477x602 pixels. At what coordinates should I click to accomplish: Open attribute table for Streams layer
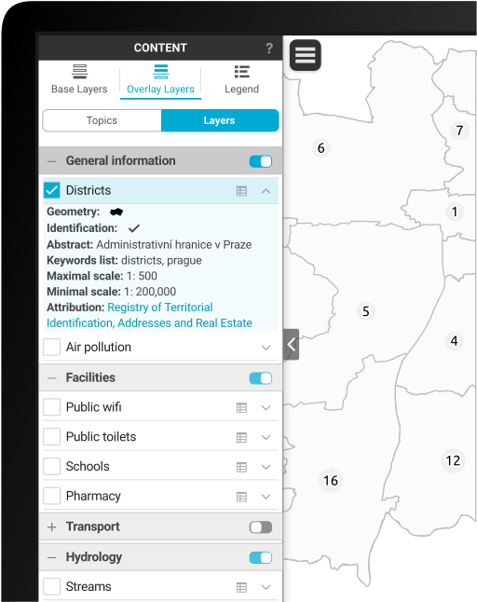[x=241, y=587]
